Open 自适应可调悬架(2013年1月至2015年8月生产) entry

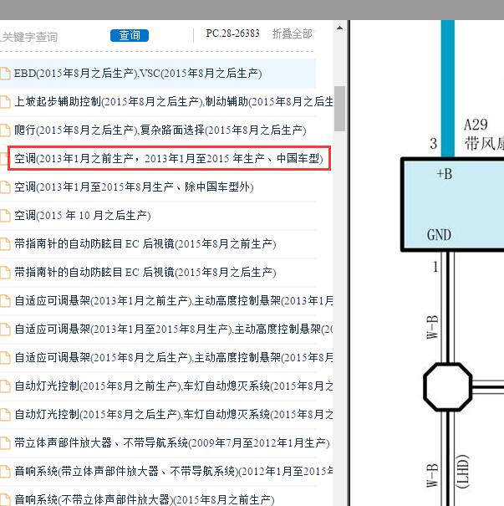(174, 329)
